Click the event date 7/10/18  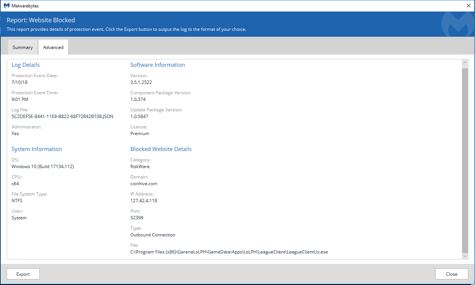point(20,82)
